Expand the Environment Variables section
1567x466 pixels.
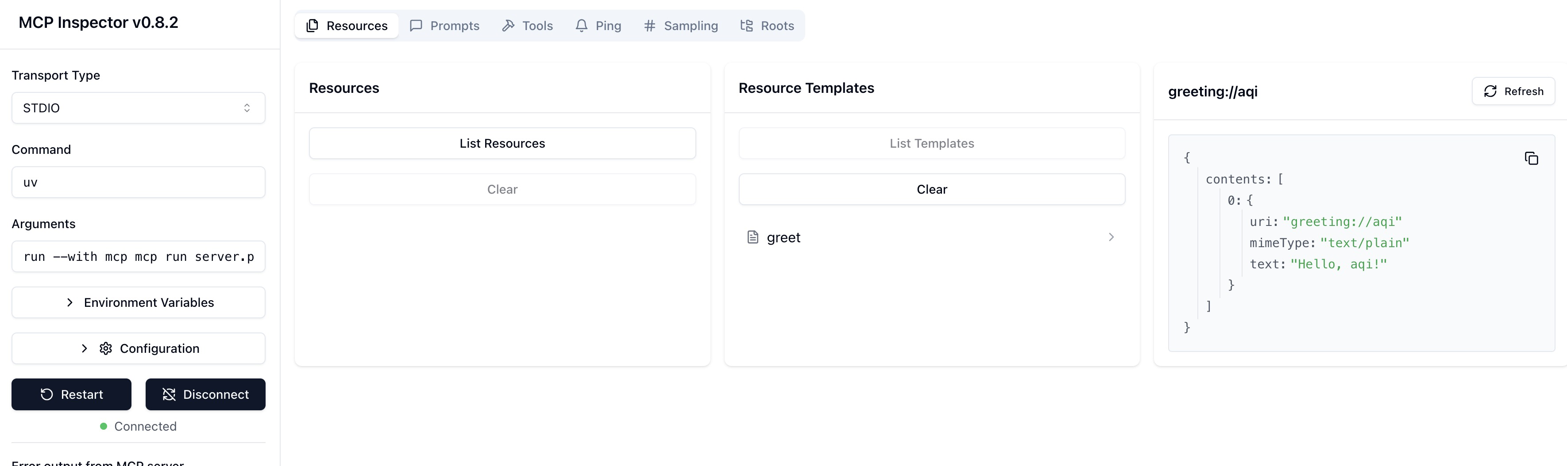click(138, 302)
